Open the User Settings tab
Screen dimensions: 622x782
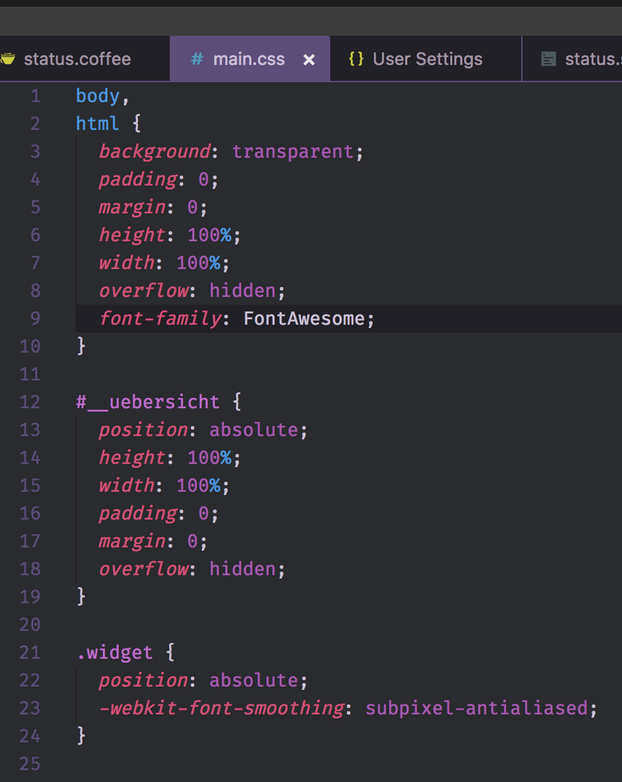click(x=427, y=59)
